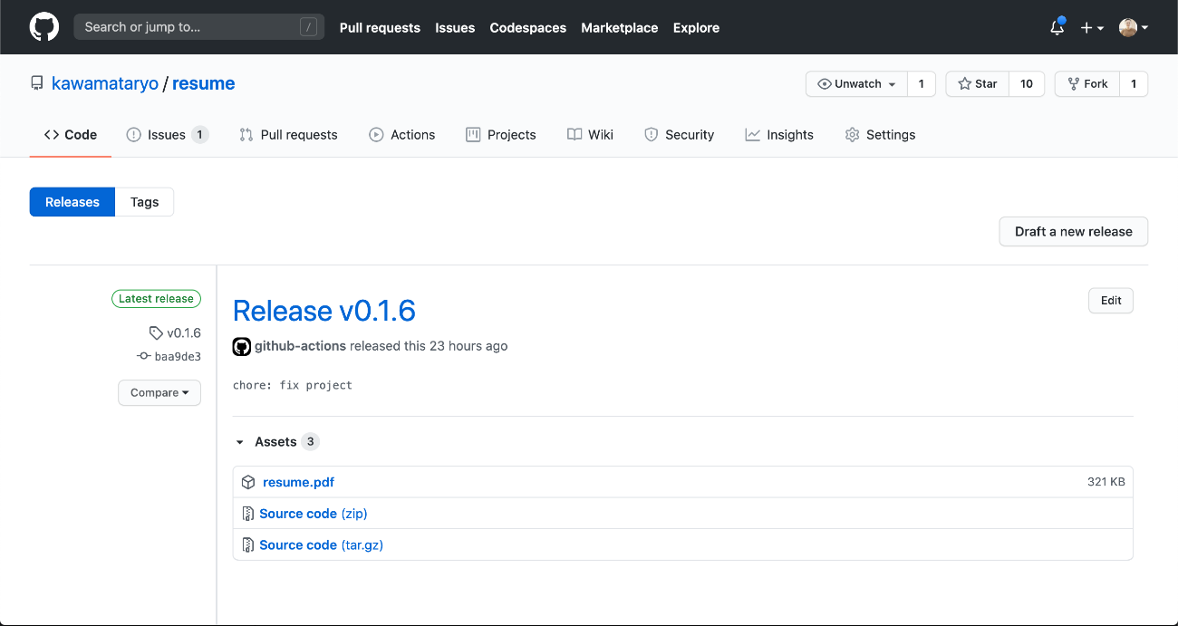Click archive icon beside Source code (tar.gz)
The image size is (1178, 626).
248,545
